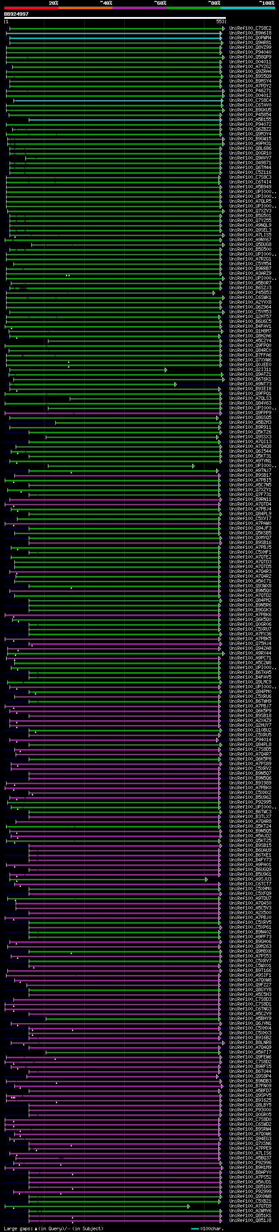279x1232 pixels.
Task: Select label UniRef100_P46271
Action: coord(250,90)
